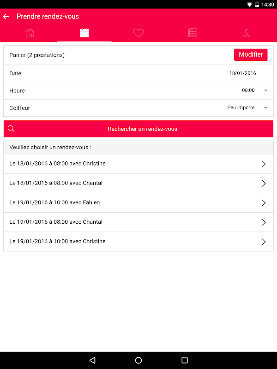
Task: Open chevron for 19/01/2016 10:00 Fabien
Action: [x=264, y=203]
